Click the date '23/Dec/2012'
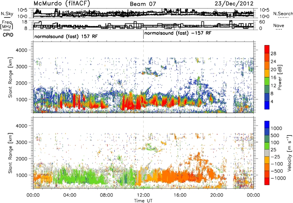293x203 pixels. click(x=234, y=4)
